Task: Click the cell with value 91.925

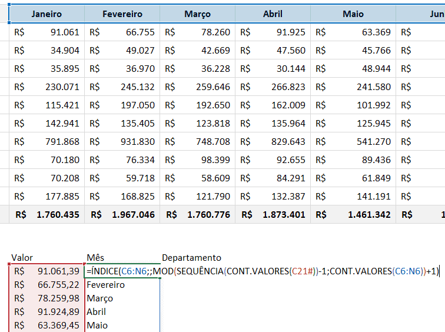Action: point(273,32)
